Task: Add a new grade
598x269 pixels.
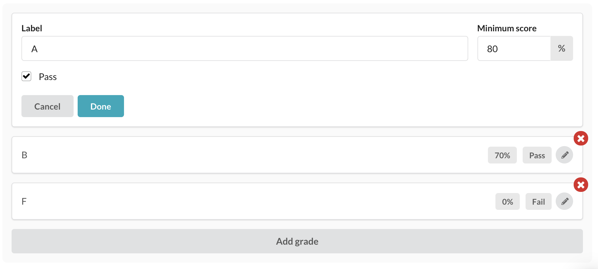Action: [x=297, y=241]
